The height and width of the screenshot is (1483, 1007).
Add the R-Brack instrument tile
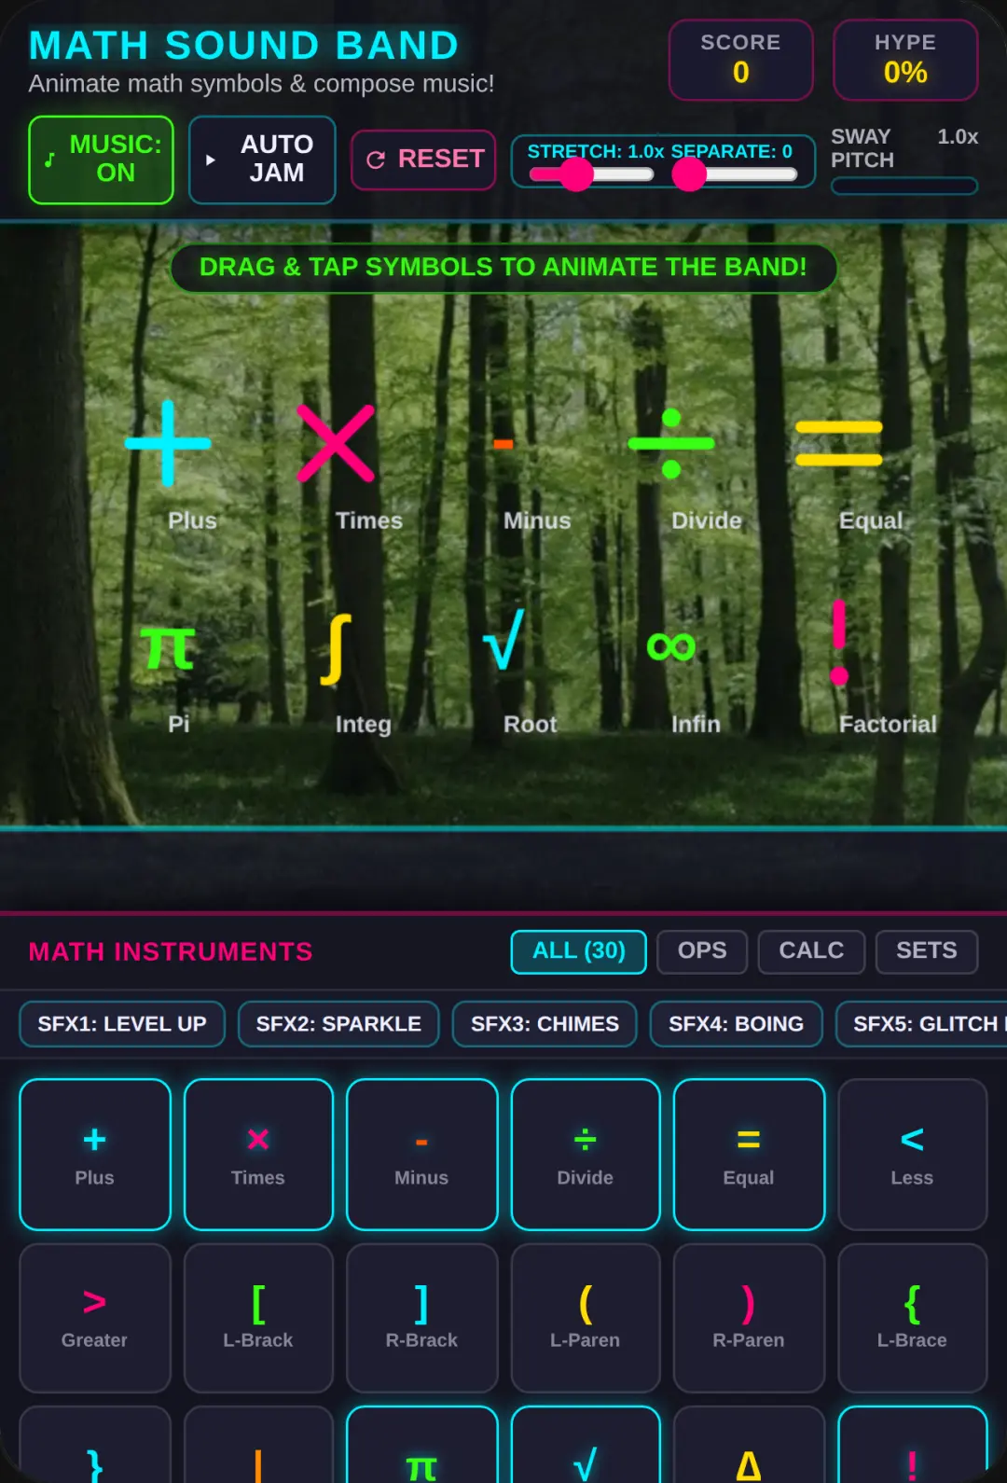421,1318
